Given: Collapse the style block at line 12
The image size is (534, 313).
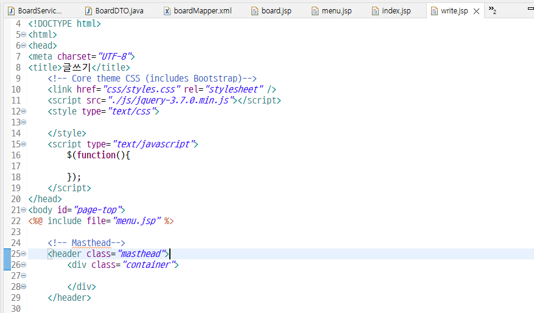Looking at the screenshot, I should tap(24, 111).
